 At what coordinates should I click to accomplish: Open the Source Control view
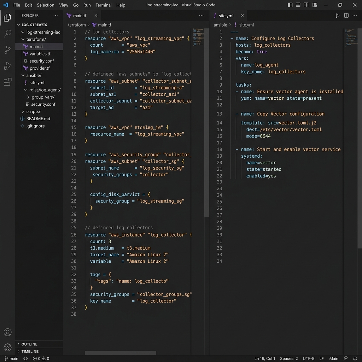tap(7, 49)
